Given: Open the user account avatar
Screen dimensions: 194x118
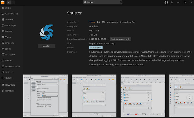Looking at the screenshot, I should pyautogui.click(x=166, y=2).
